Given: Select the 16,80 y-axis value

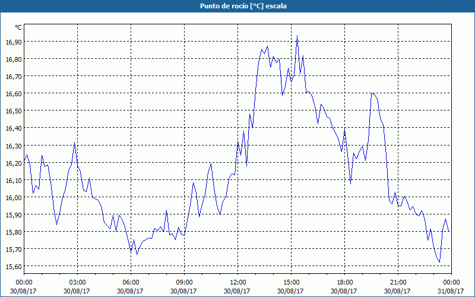Looking at the screenshot, I should pyautogui.click(x=14, y=59).
